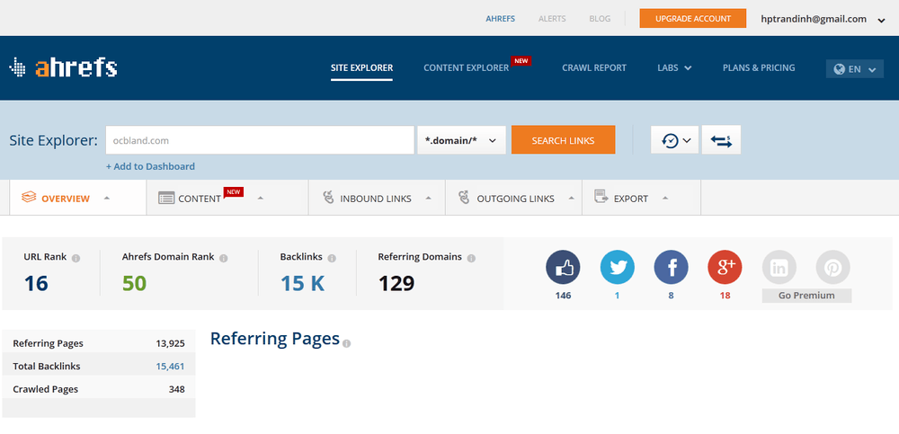Click the Google Plus icon
899x434 pixels.
pos(725,267)
